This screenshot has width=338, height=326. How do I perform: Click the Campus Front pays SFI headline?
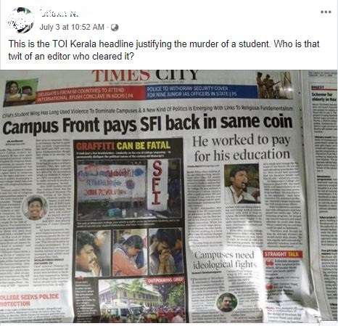click(x=148, y=124)
